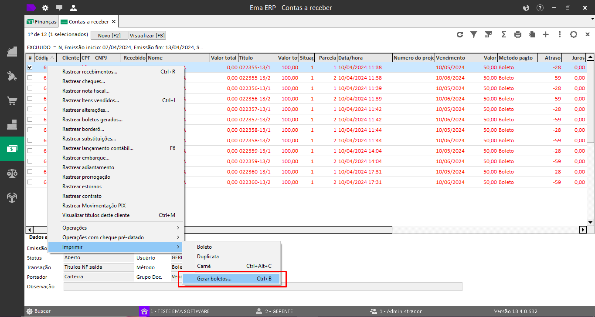Image resolution: width=595 pixels, height=317 pixels.
Task: Open the funnel filter icon
Action: pos(474,35)
